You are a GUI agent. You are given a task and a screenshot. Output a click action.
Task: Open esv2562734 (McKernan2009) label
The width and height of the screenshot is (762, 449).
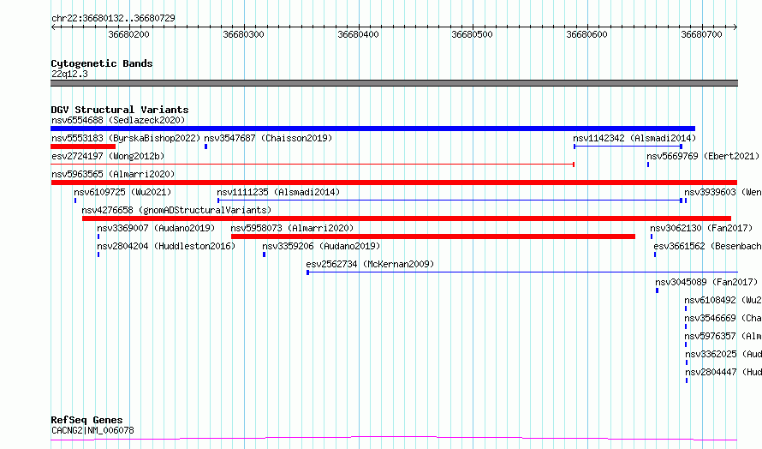[371, 264]
